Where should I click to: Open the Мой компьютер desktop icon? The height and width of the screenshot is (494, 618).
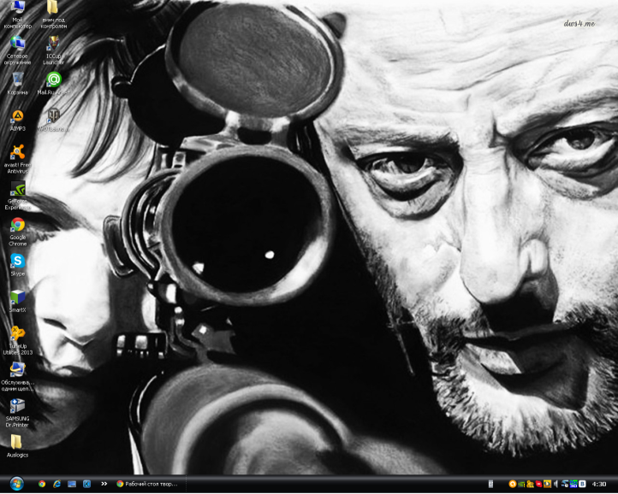(17, 15)
